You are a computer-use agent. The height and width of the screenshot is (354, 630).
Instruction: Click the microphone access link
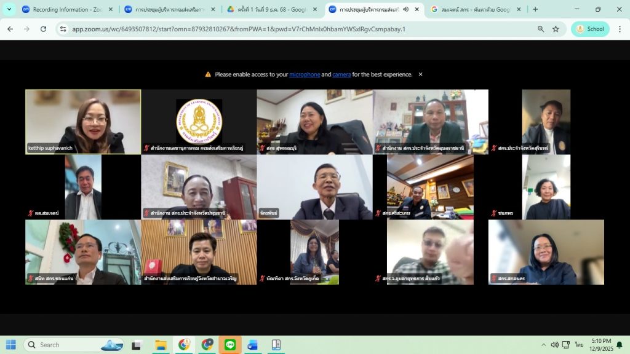coord(305,74)
